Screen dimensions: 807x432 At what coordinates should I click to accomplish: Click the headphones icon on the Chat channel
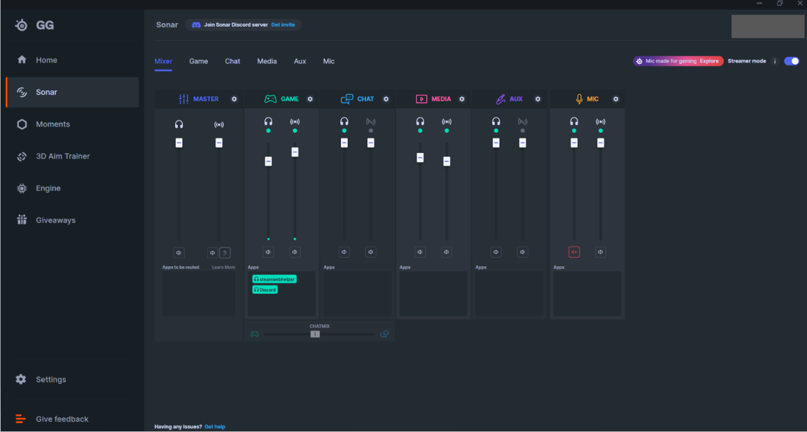344,121
